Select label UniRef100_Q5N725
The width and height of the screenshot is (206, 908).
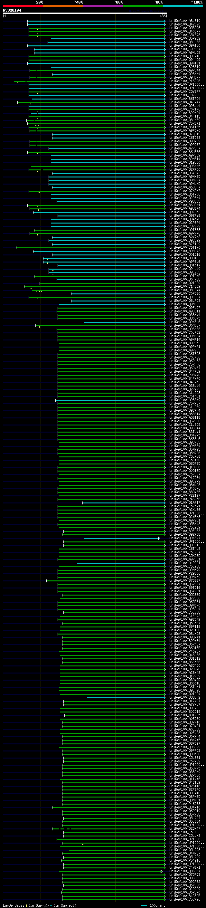[185, 449]
